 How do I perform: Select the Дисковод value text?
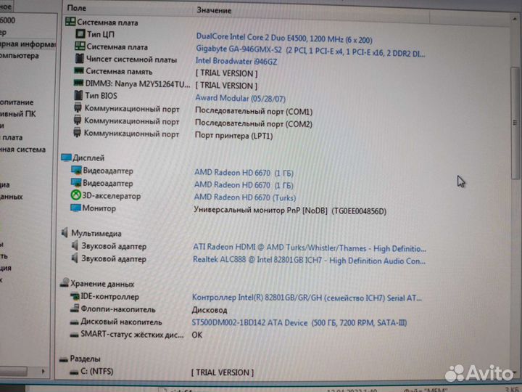tap(210, 310)
